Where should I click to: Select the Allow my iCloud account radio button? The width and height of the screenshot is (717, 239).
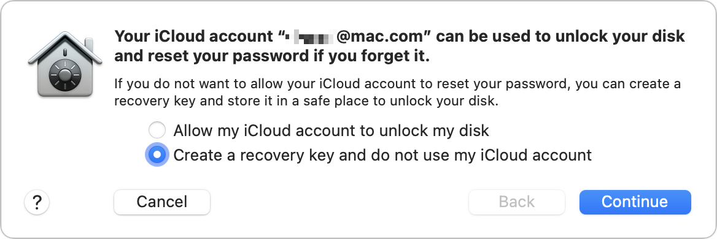tap(157, 131)
